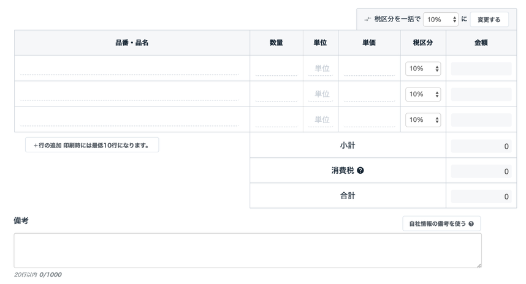Grab the 備考 textarea resize handle
Image resolution: width=526 pixels, height=284 pixels.
pyautogui.click(x=478, y=264)
